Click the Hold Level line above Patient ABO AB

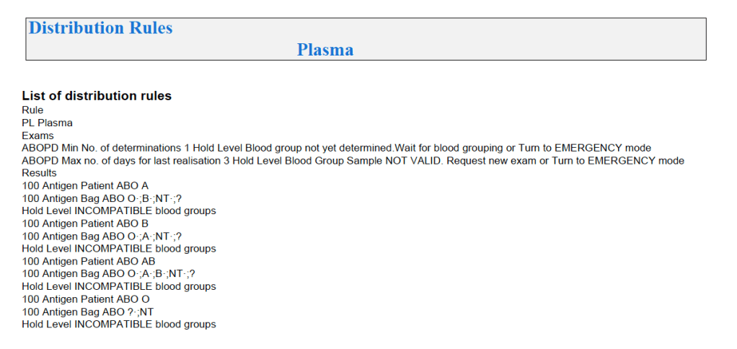[x=119, y=249]
